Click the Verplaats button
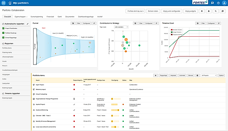 point(173,75)
